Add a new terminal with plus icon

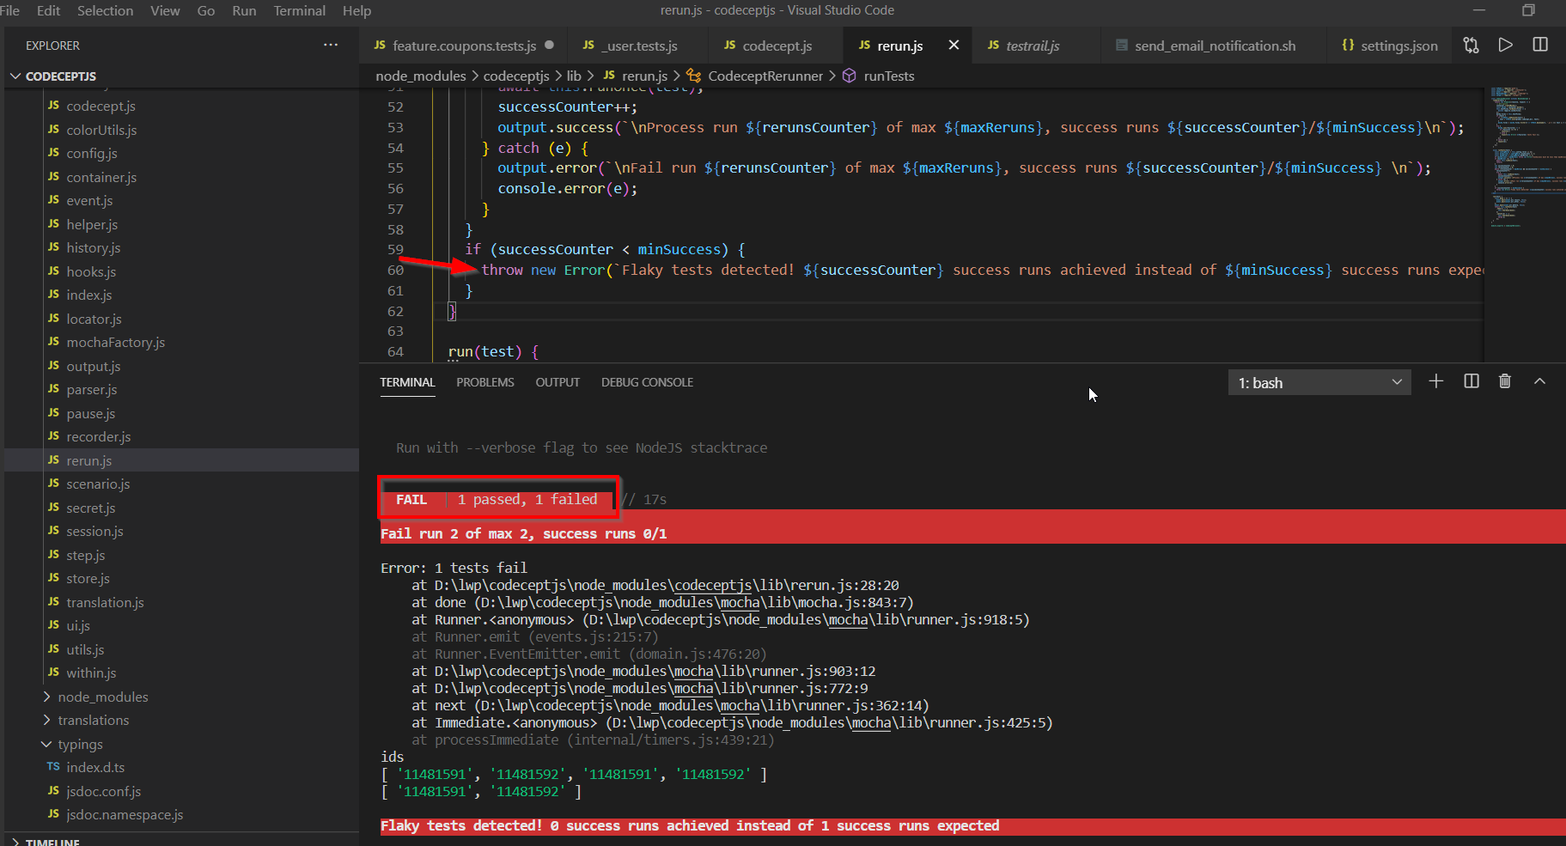click(x=1436, y=381)
